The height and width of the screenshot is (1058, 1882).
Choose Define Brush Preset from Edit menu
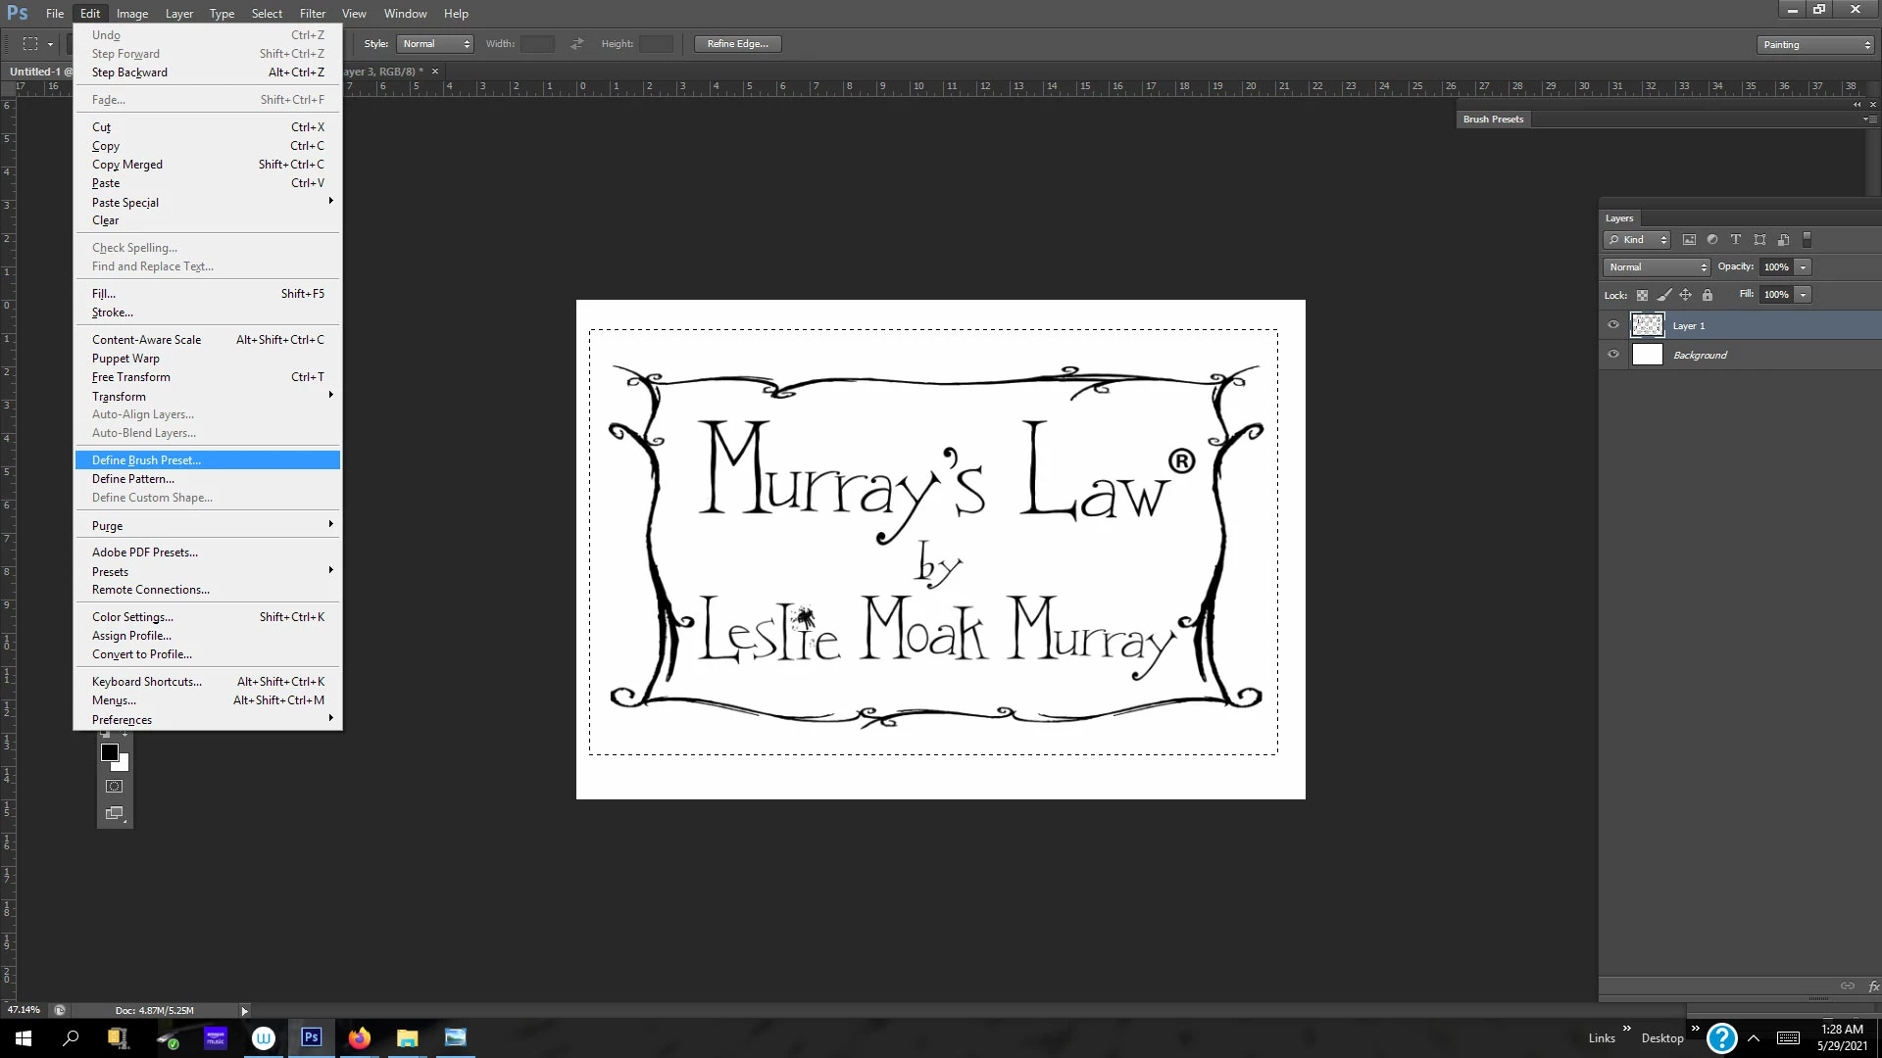tap(147, 460)
